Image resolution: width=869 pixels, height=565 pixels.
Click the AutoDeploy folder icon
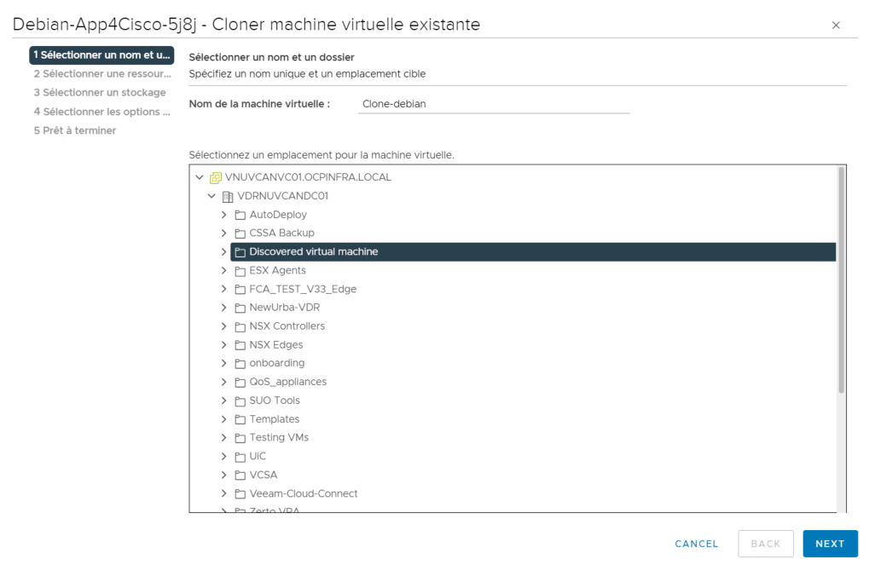click(240, 215)
